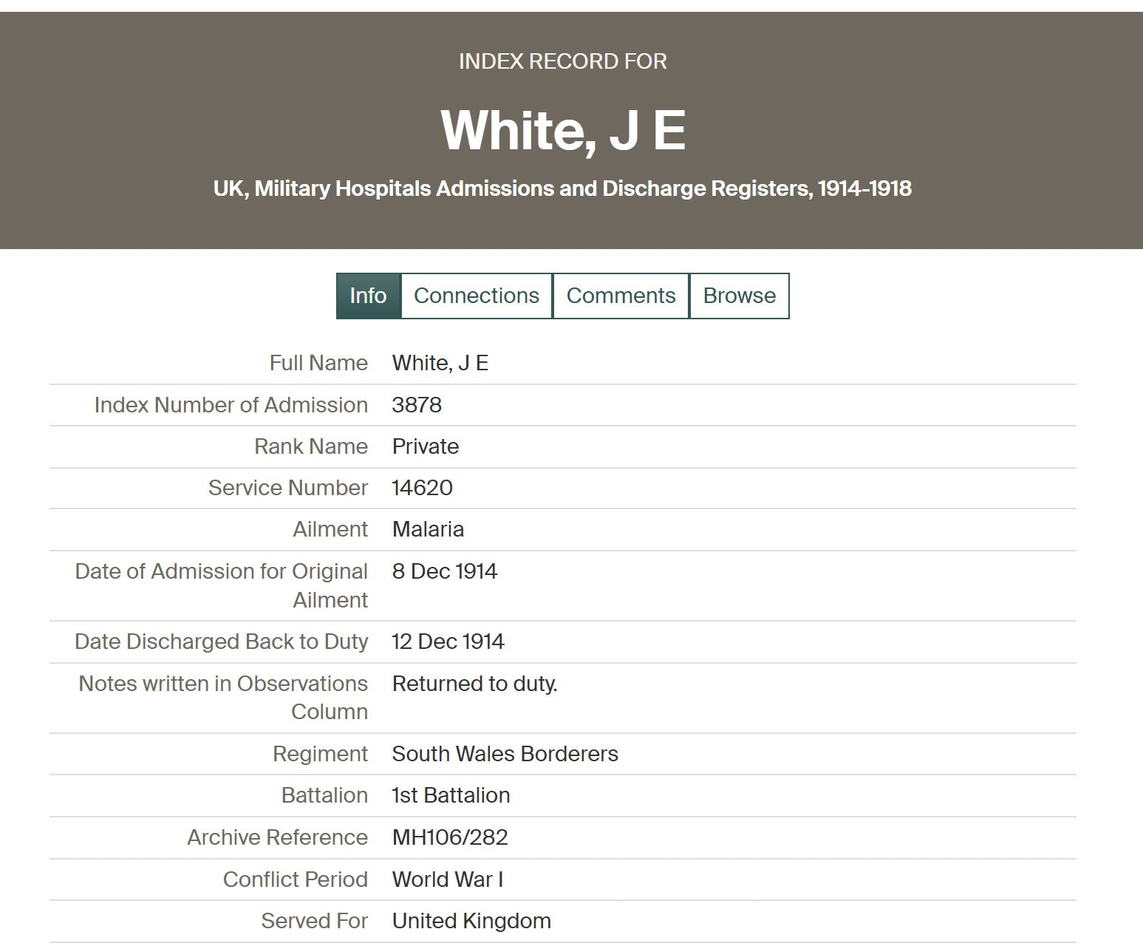Click the United Kingdom served-for value

coord(471,921)
